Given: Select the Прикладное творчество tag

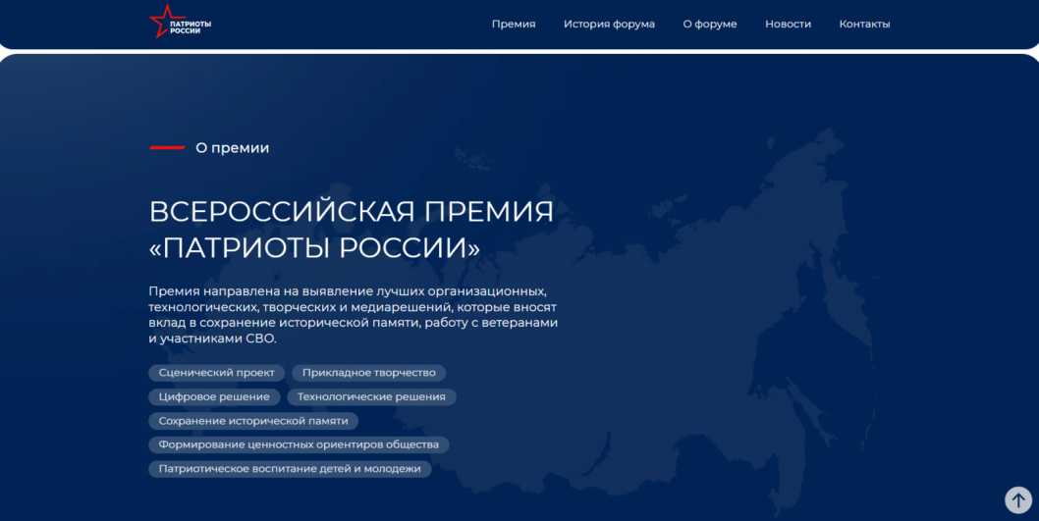Looking at the screenshot, I should pos(369,373).
